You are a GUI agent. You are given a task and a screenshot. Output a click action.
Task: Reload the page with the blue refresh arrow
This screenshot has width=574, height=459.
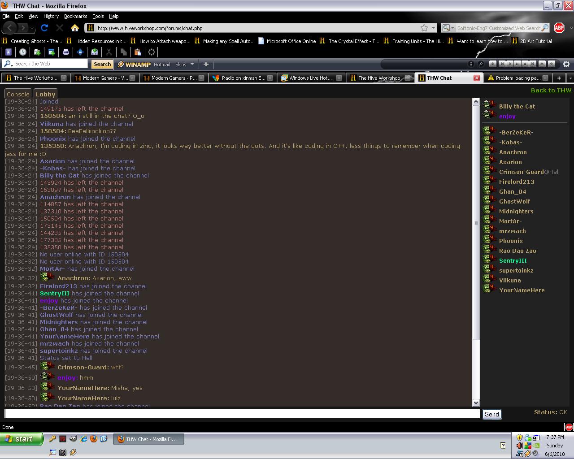click(x=44, y=28)
